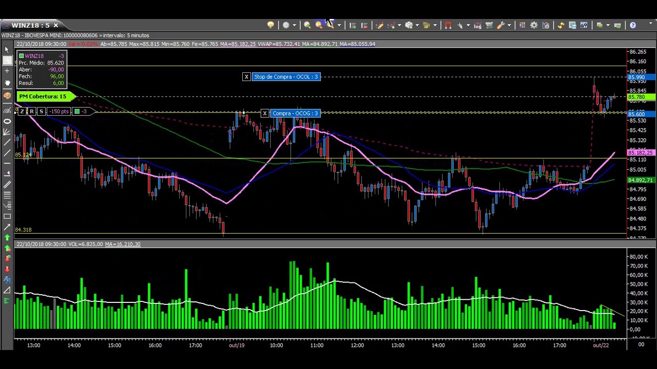Open help with the blue question mark icon
The image size is (657, 369).
(x=633, y=25)
